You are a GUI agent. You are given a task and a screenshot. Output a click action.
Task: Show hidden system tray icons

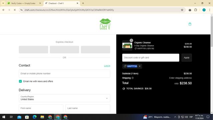175,117
